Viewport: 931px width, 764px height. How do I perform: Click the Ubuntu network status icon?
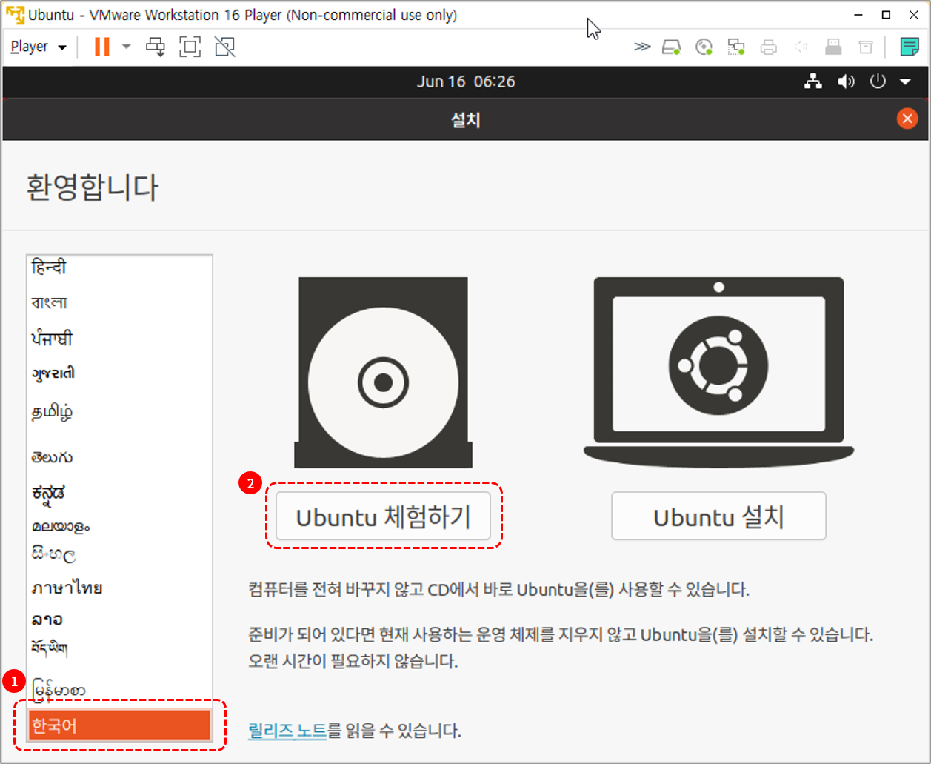tap(813, 82)
